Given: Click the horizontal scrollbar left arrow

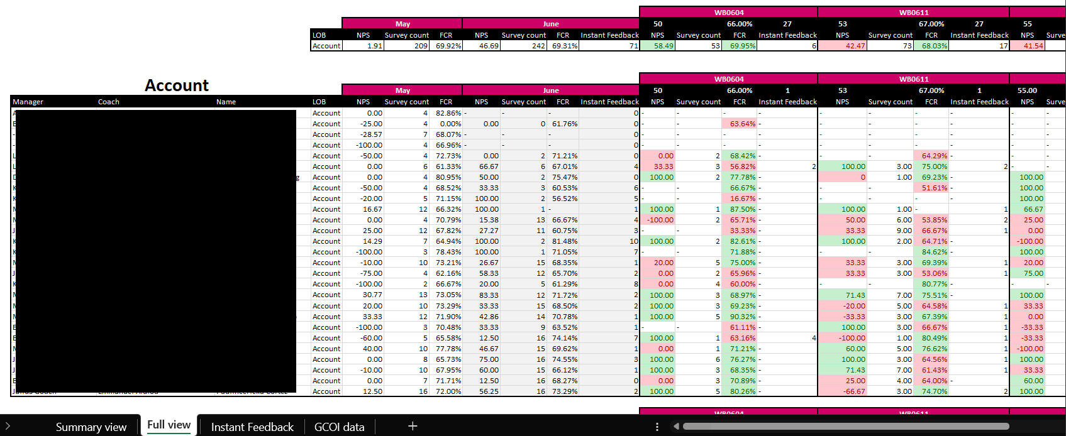Looking at the screenshot, I should (x=676, y=427).
